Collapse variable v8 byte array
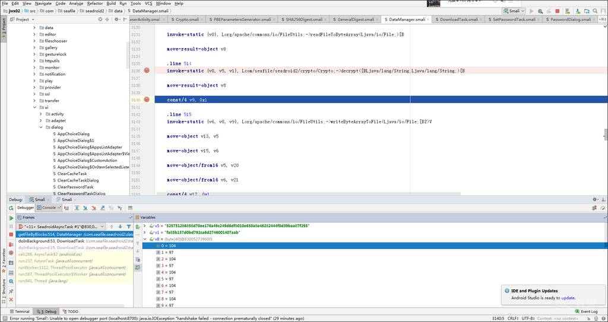The height and width of the screenshot is (322, 608). click(x=145, y=239)
